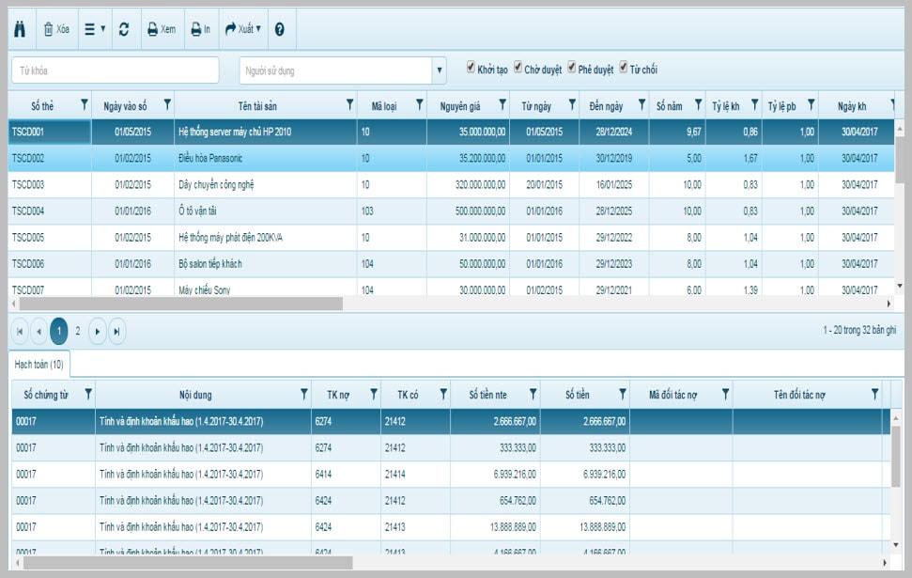Select the entry with amount 654.762,00
912x578 pixels.
tap(451, 501)
